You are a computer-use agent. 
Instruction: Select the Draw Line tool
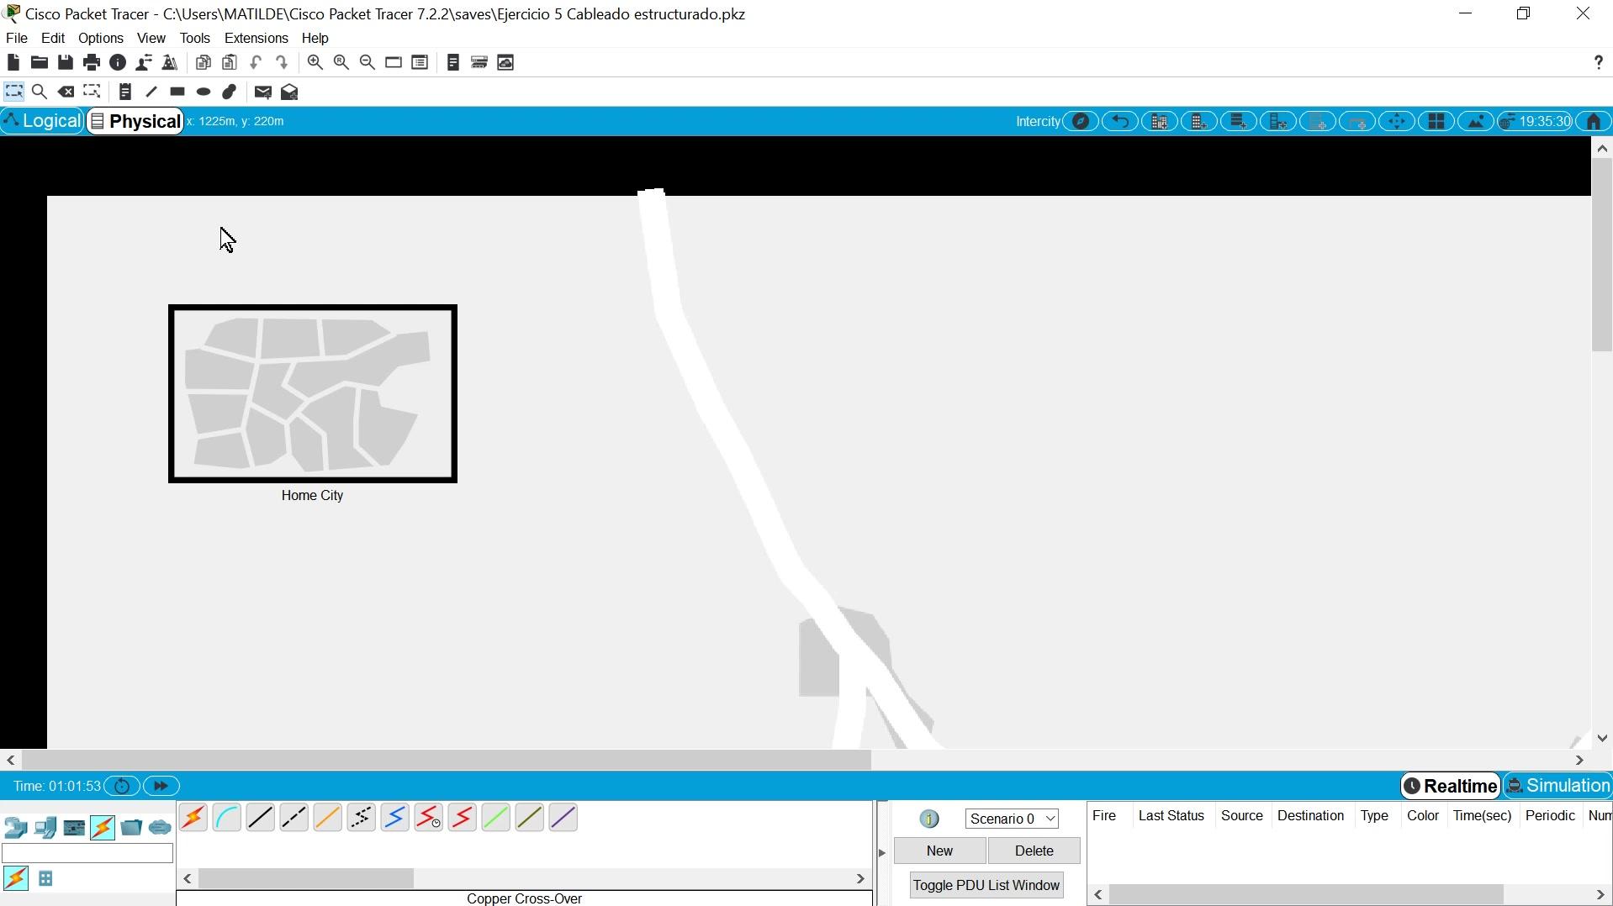[151, 92]
